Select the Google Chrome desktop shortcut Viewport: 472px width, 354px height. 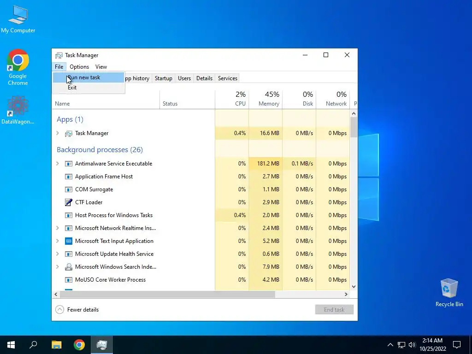[x=18, y=67]
